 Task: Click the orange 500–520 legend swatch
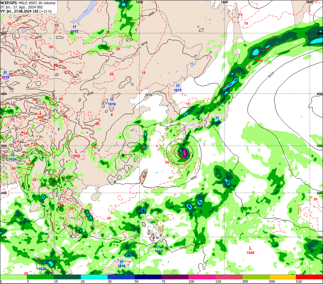point(282,277)
